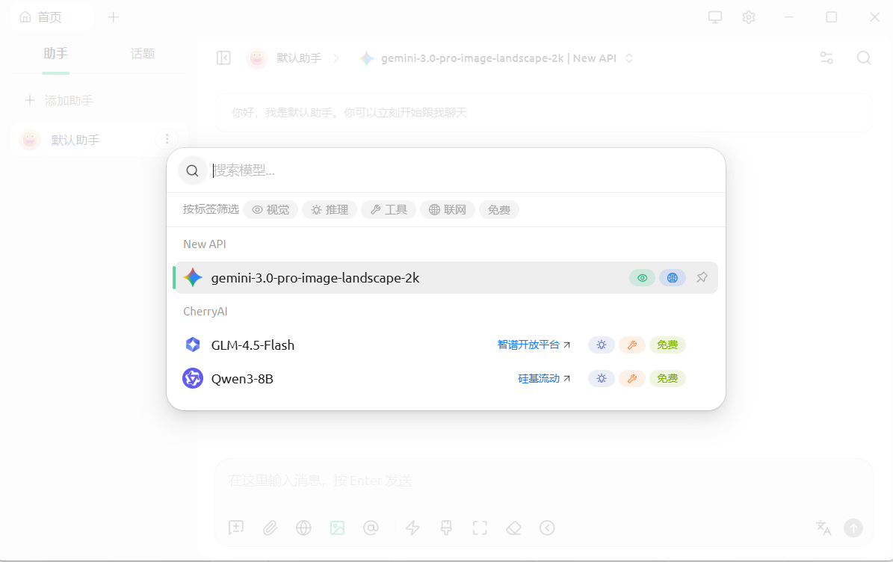Click the translate icon near send

tap(824, 528)
